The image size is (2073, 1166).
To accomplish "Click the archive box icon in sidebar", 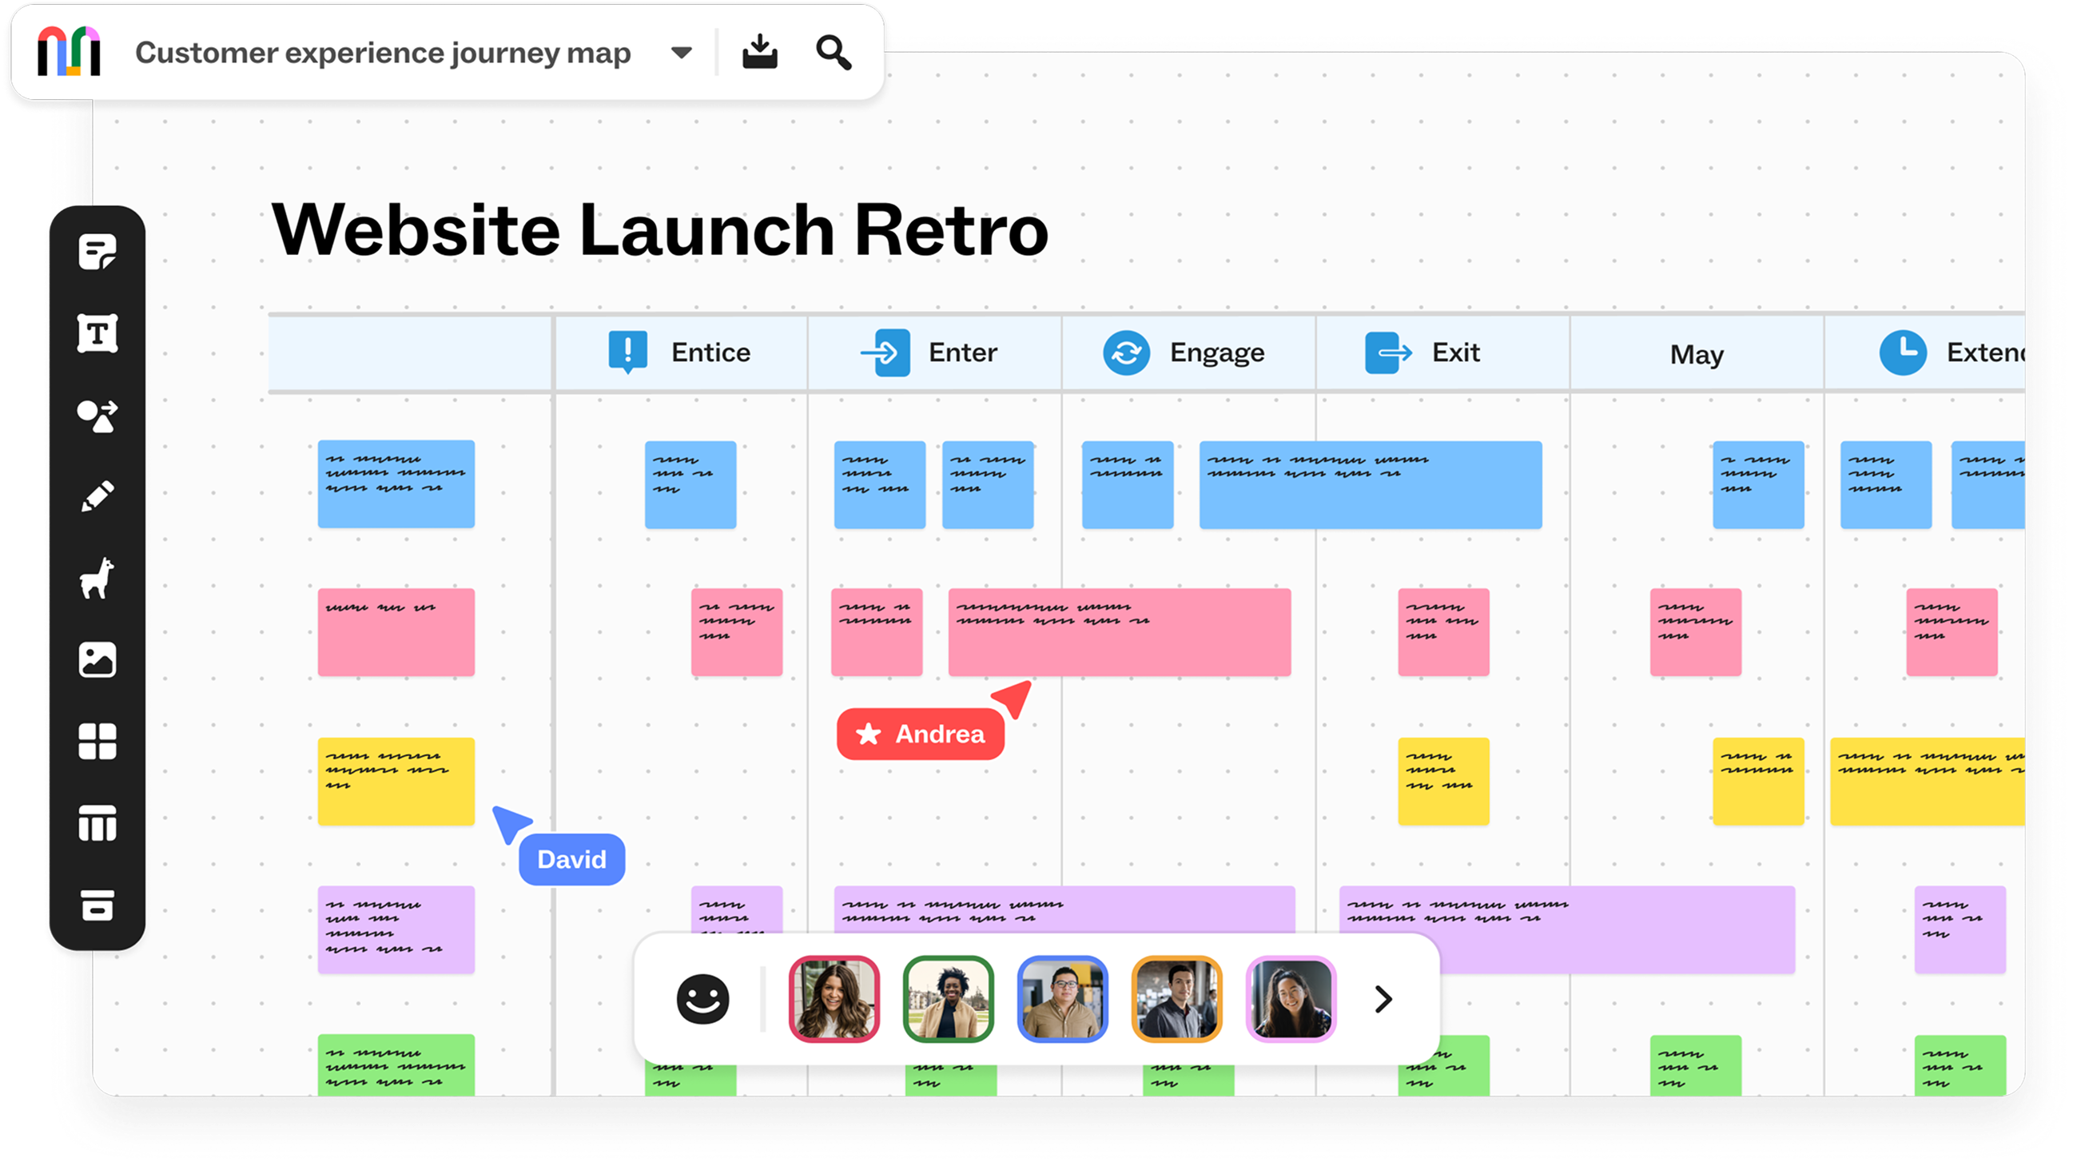I will pyautogui.click(x=97, y=905).
